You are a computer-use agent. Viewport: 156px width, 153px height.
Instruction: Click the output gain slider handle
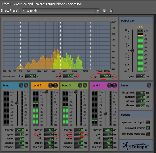pos(132,50)
